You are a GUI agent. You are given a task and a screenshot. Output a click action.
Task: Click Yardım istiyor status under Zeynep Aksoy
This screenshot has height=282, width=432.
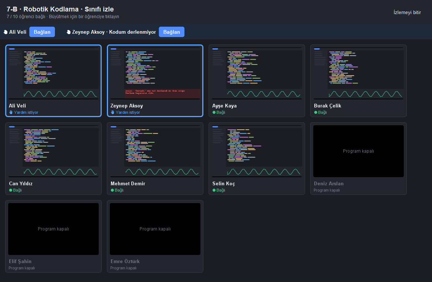[128, 112]
